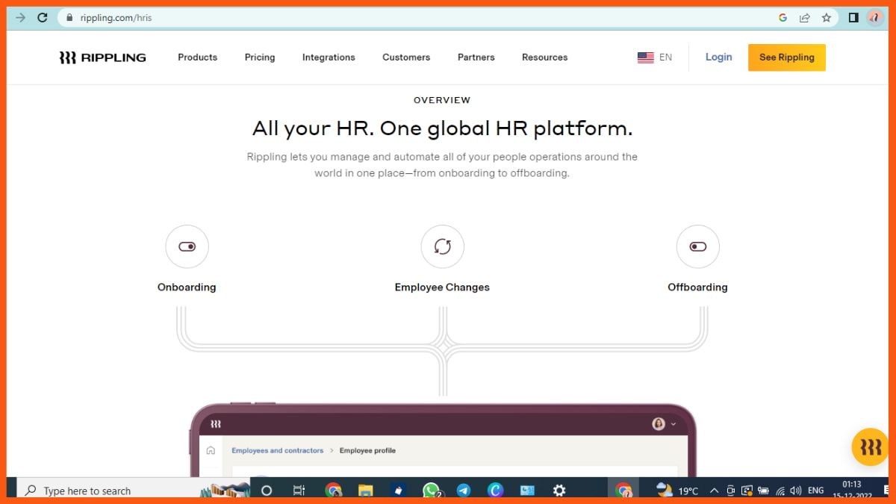Show hidden icons with the tray chevron
Image resolution: width=896 pixels, height=504 pixels.
(713, 490)
